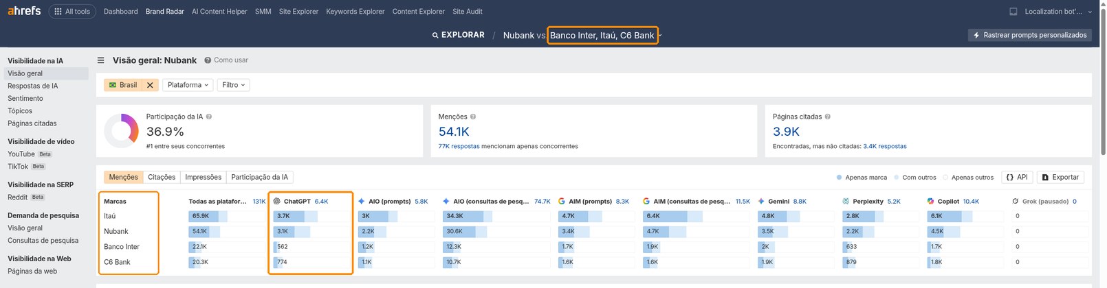Open the Plataforma dropdown
1107x288 pixels.
pos(188,85)
